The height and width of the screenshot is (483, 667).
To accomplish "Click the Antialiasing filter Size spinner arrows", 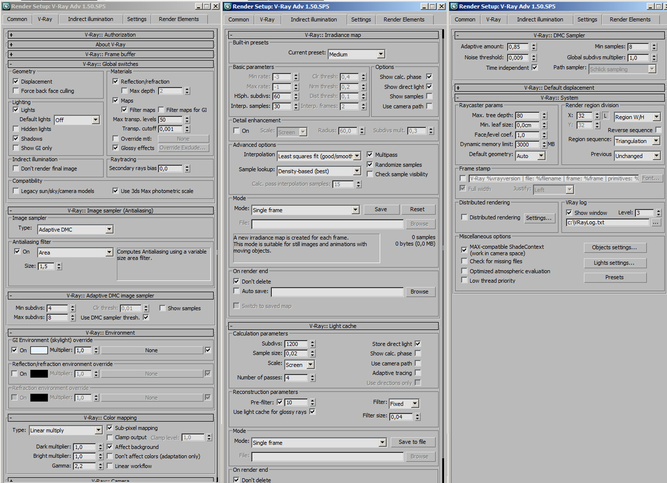I will (59, 266).
